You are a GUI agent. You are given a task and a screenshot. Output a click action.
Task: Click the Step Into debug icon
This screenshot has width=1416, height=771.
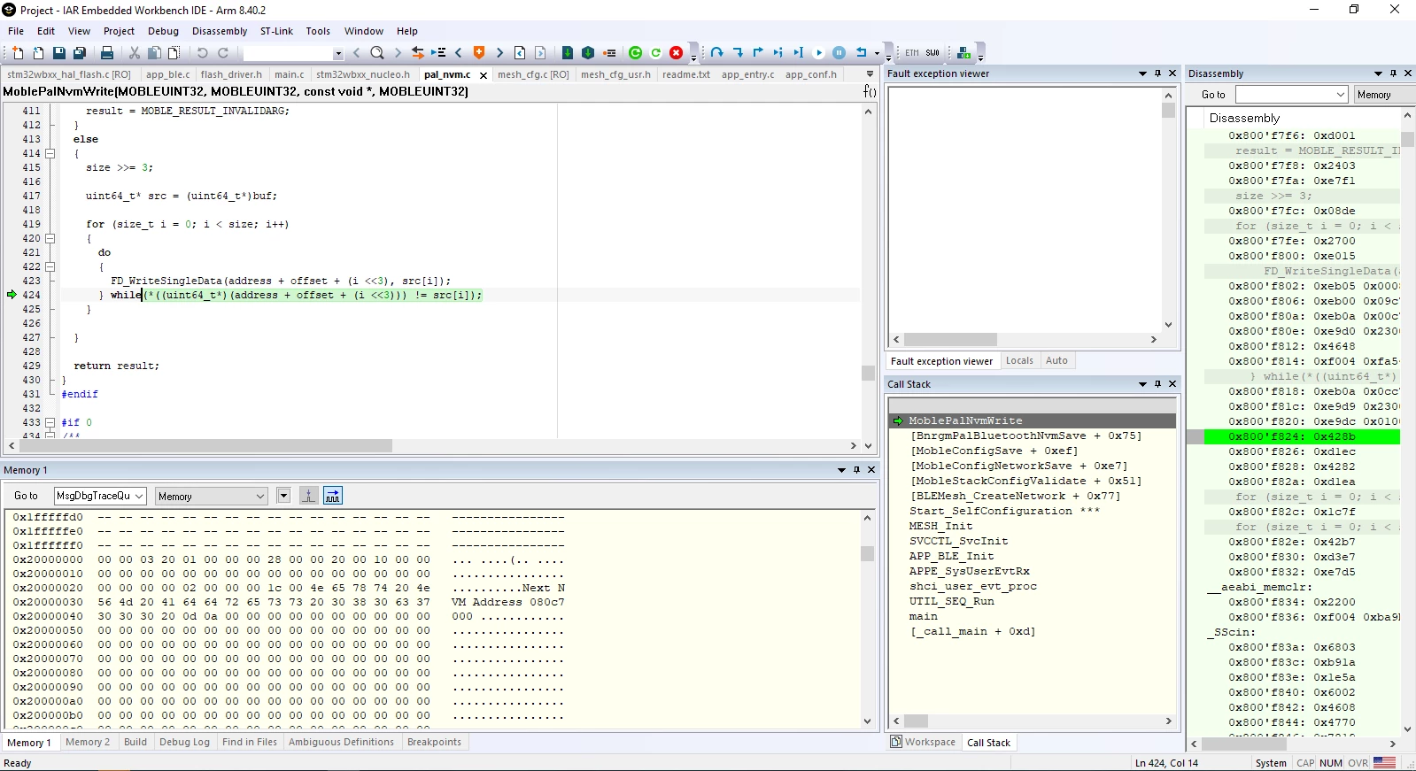[738, 53]
